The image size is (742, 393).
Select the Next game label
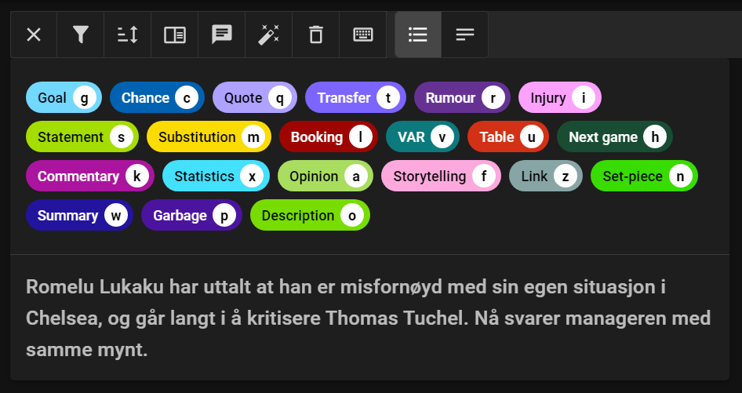(x=615, y=136)
